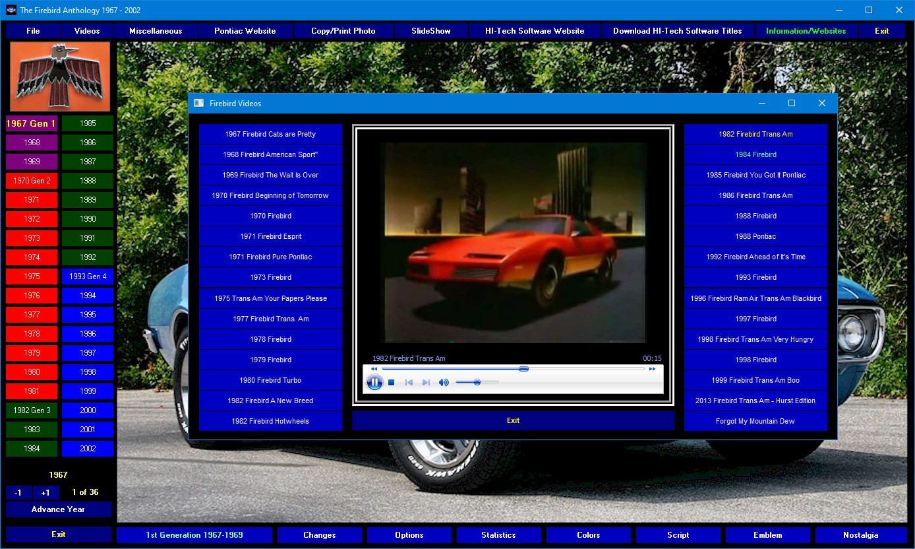Click Exit in the top menu bar

coord(882,30)
